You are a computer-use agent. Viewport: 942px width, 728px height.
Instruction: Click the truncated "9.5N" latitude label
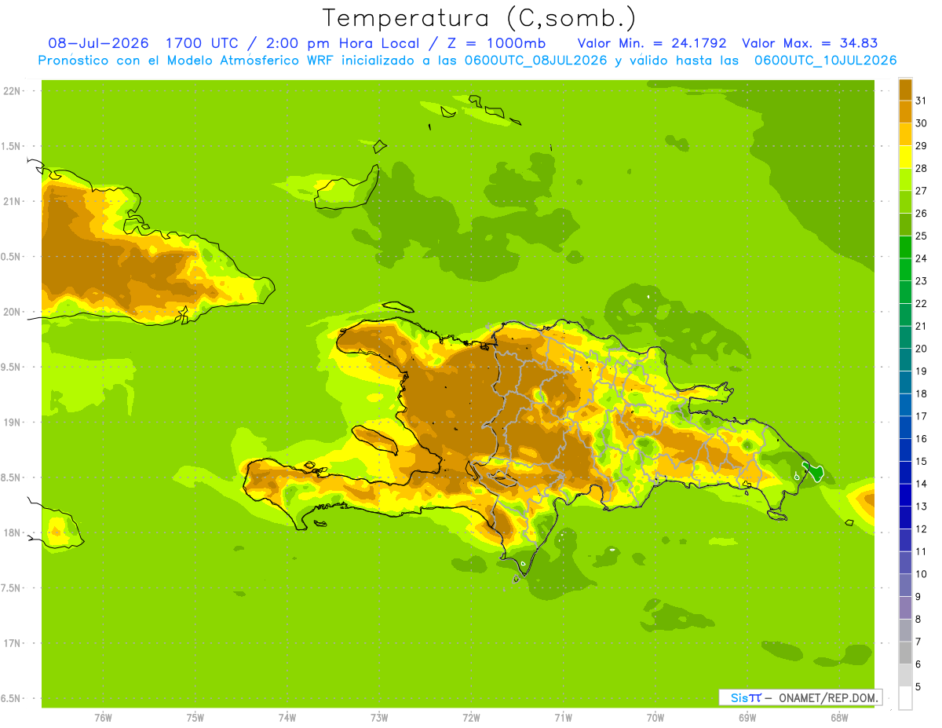click(x=11, y=367)
